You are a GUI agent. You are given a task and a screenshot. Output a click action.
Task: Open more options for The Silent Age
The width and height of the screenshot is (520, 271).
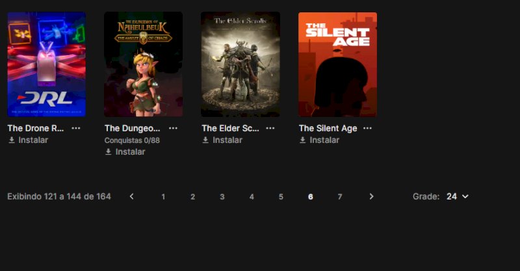coord(367,129)
